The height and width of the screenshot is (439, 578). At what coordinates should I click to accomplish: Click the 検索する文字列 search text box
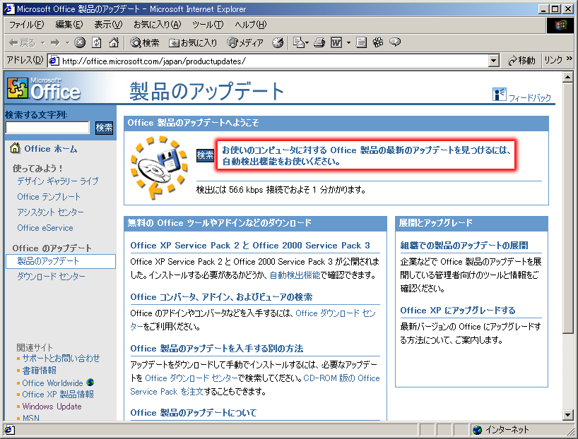[x=47, y=128]
